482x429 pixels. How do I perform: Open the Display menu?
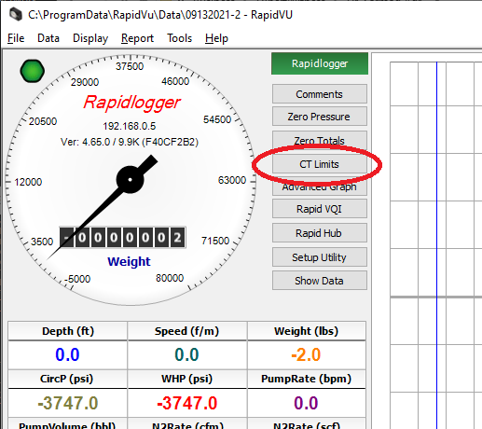point(90,38)
